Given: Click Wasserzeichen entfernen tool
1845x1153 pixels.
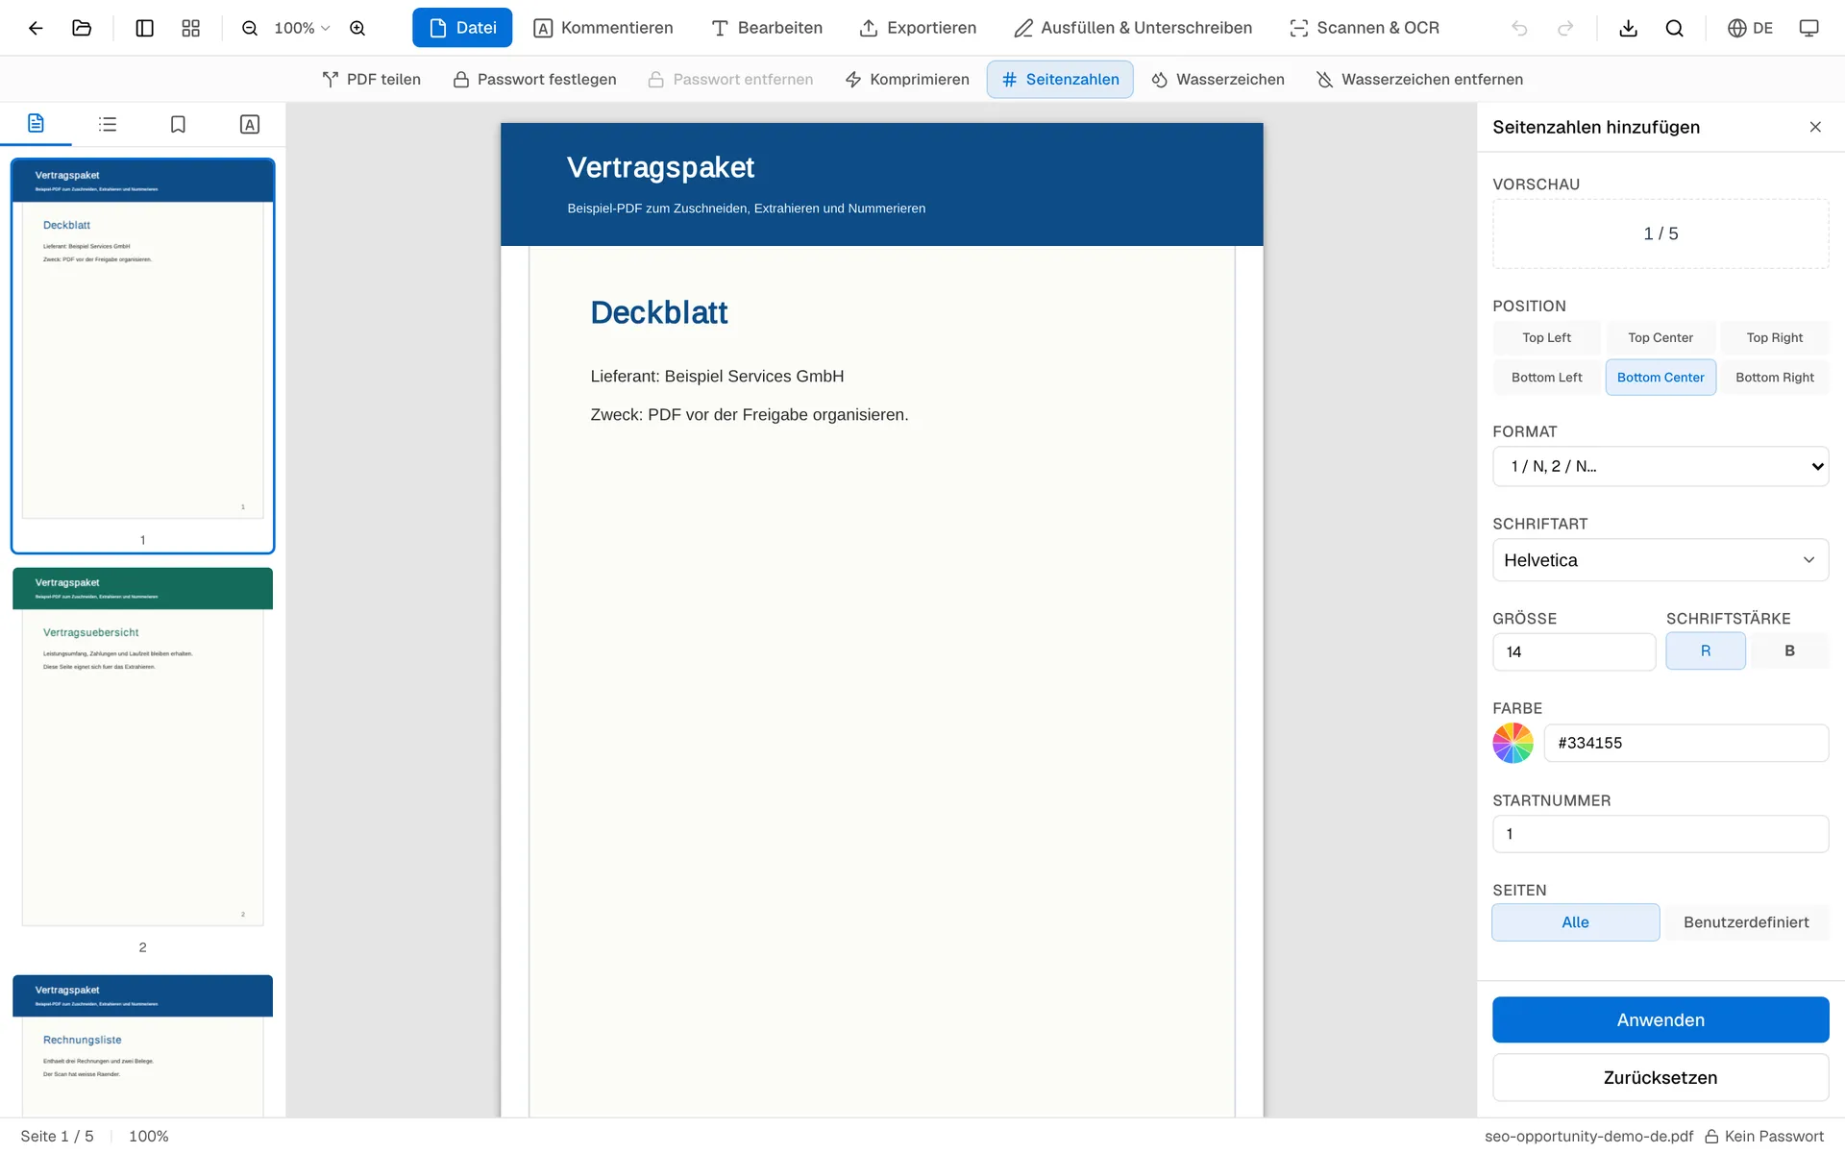Looking at the screenshot, I should (1419, 79).
